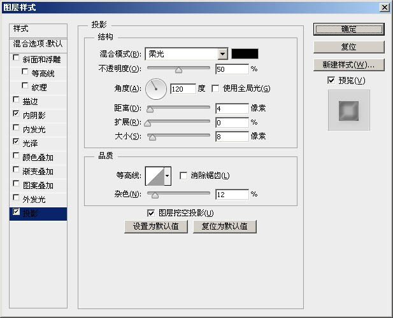
Task: Toggle the 使用全局光 checkbox
Action: click(215, 88)
